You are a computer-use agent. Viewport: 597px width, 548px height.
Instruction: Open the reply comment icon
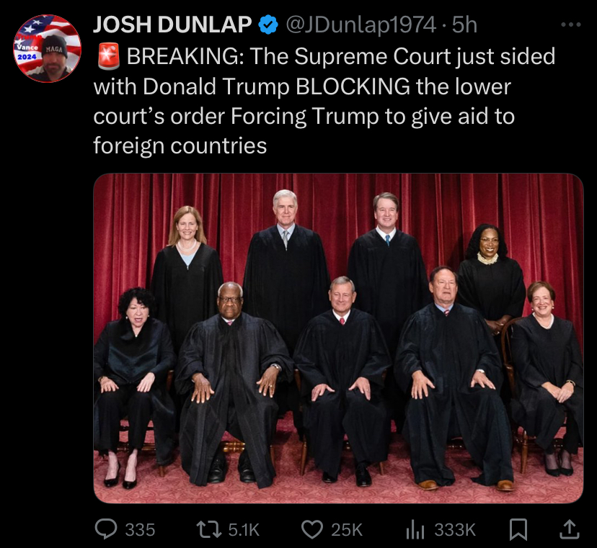[106, 529]
